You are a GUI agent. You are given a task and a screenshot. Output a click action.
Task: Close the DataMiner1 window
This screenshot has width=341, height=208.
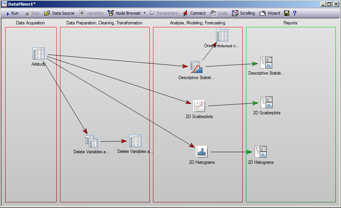coord(336,4)
